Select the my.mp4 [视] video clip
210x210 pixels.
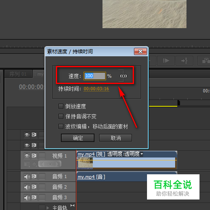[x=126, y=160]
